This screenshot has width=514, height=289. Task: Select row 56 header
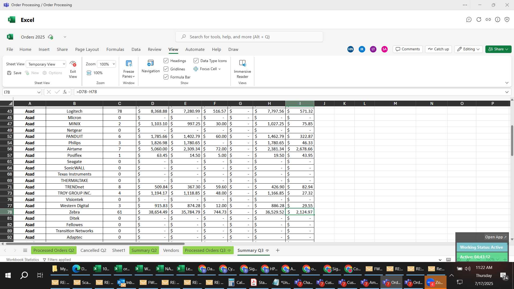(x=7, y=149)
